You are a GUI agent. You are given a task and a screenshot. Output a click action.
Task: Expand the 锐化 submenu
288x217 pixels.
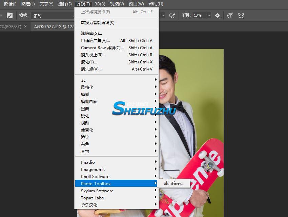coord(117,116)
